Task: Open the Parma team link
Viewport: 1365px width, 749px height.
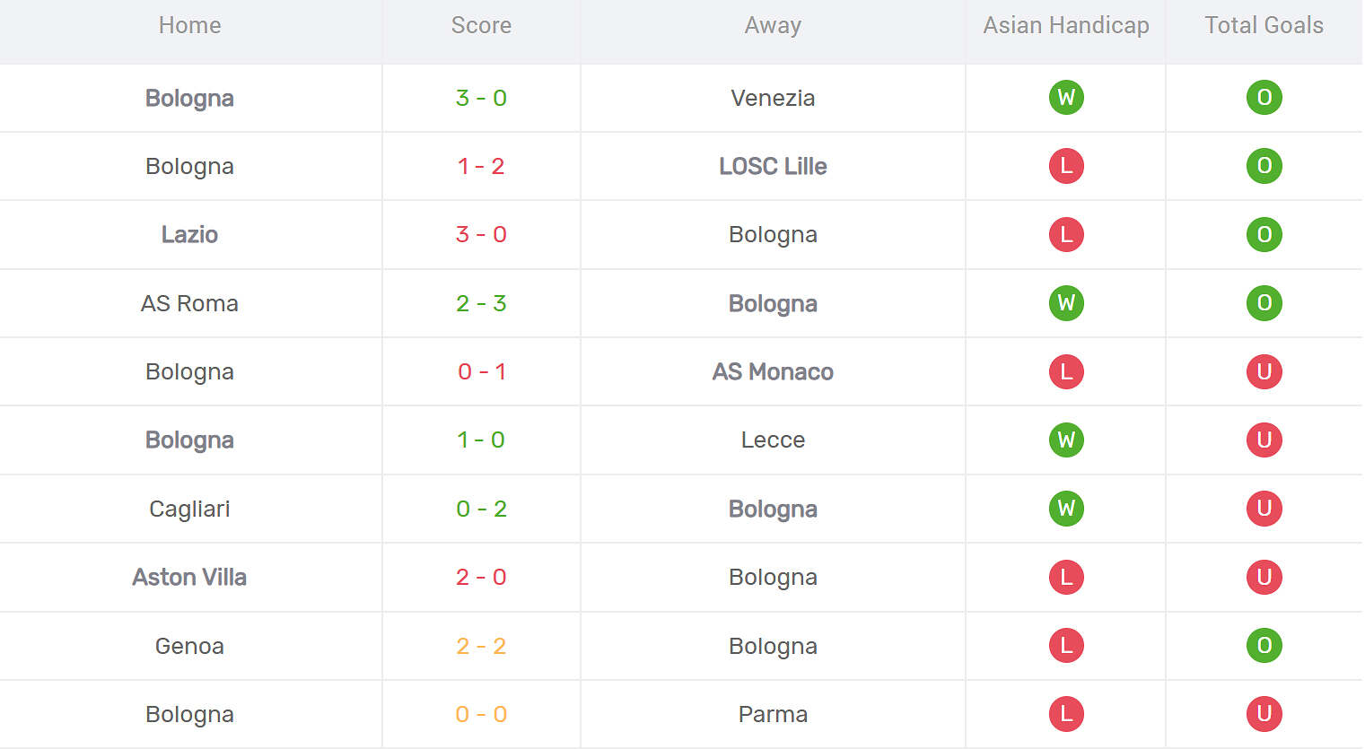Action: click(773, 714)
